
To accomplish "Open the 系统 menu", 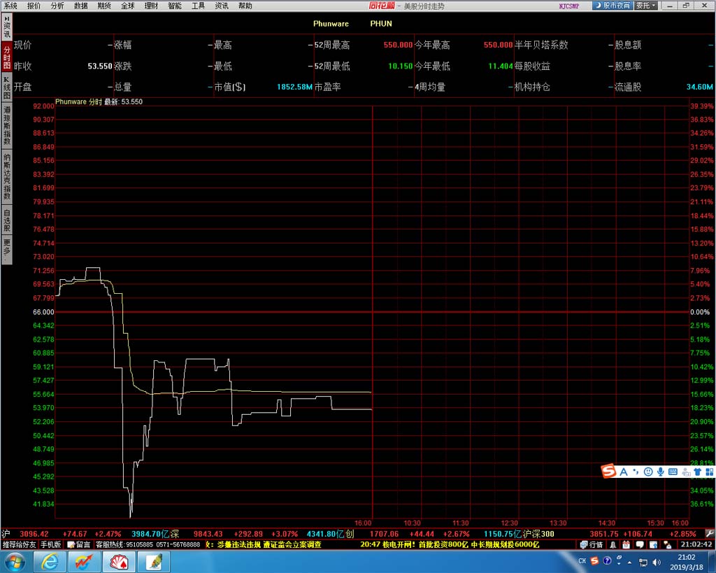I will coord(10,6).
